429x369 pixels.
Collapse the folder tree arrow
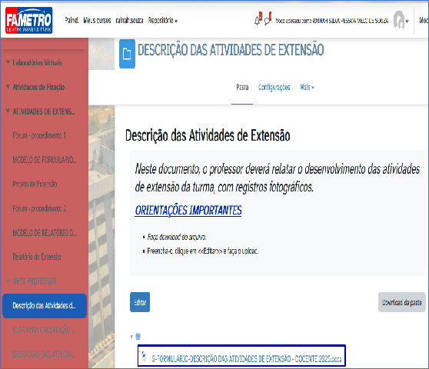tap(132, 337)
